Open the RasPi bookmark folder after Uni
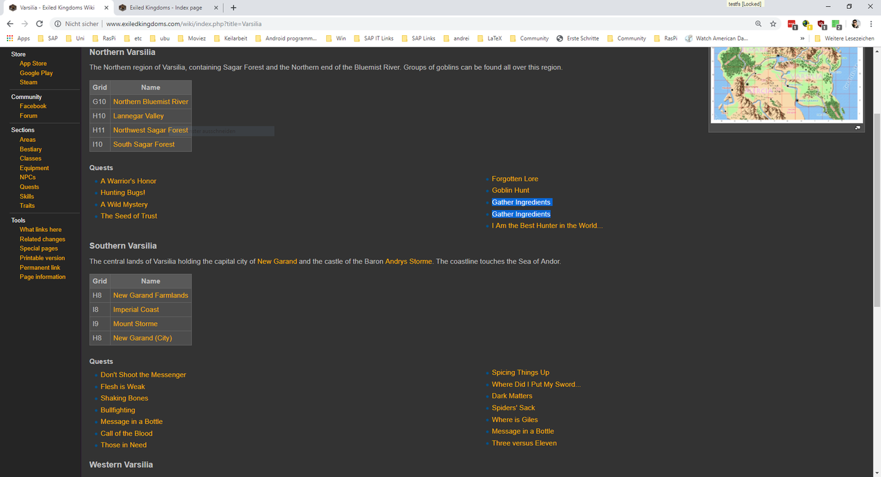 coord(103,39)
